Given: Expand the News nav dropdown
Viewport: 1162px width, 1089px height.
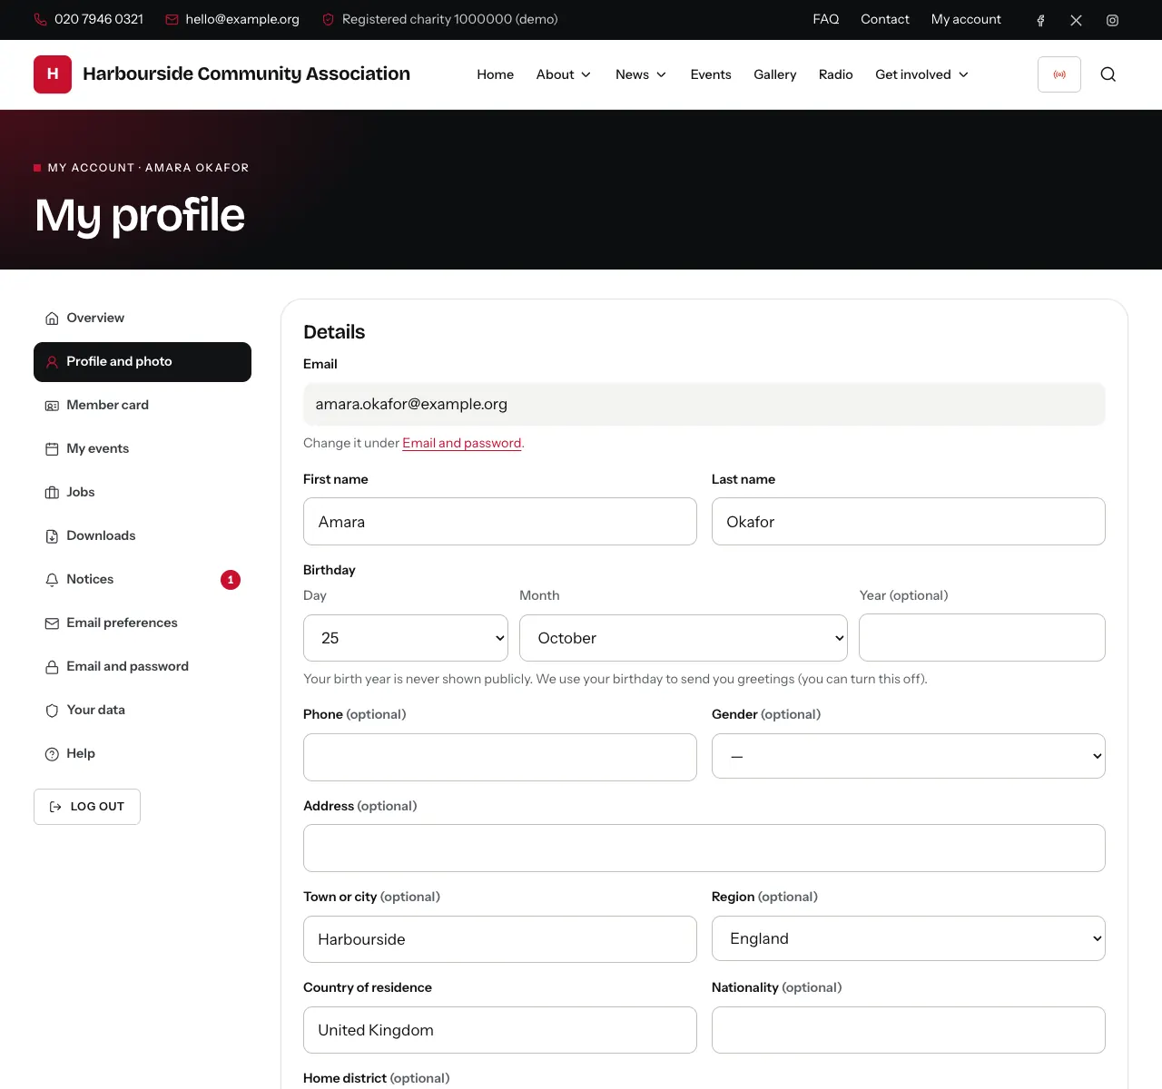Looking at the screenshot, I should [641, 74].
